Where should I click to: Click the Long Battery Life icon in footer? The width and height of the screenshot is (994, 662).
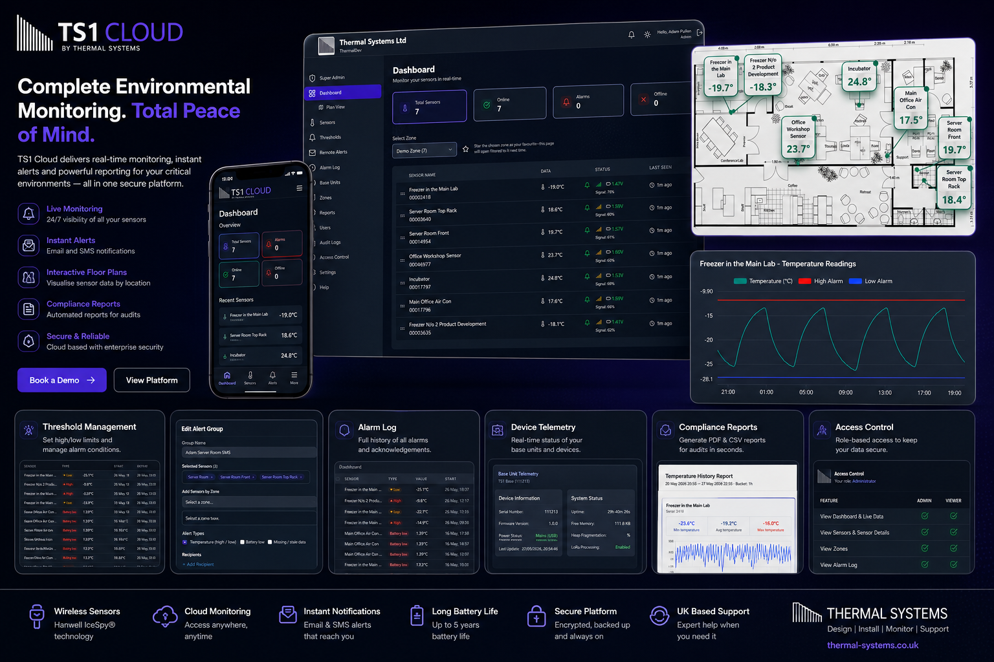[417, 616]
